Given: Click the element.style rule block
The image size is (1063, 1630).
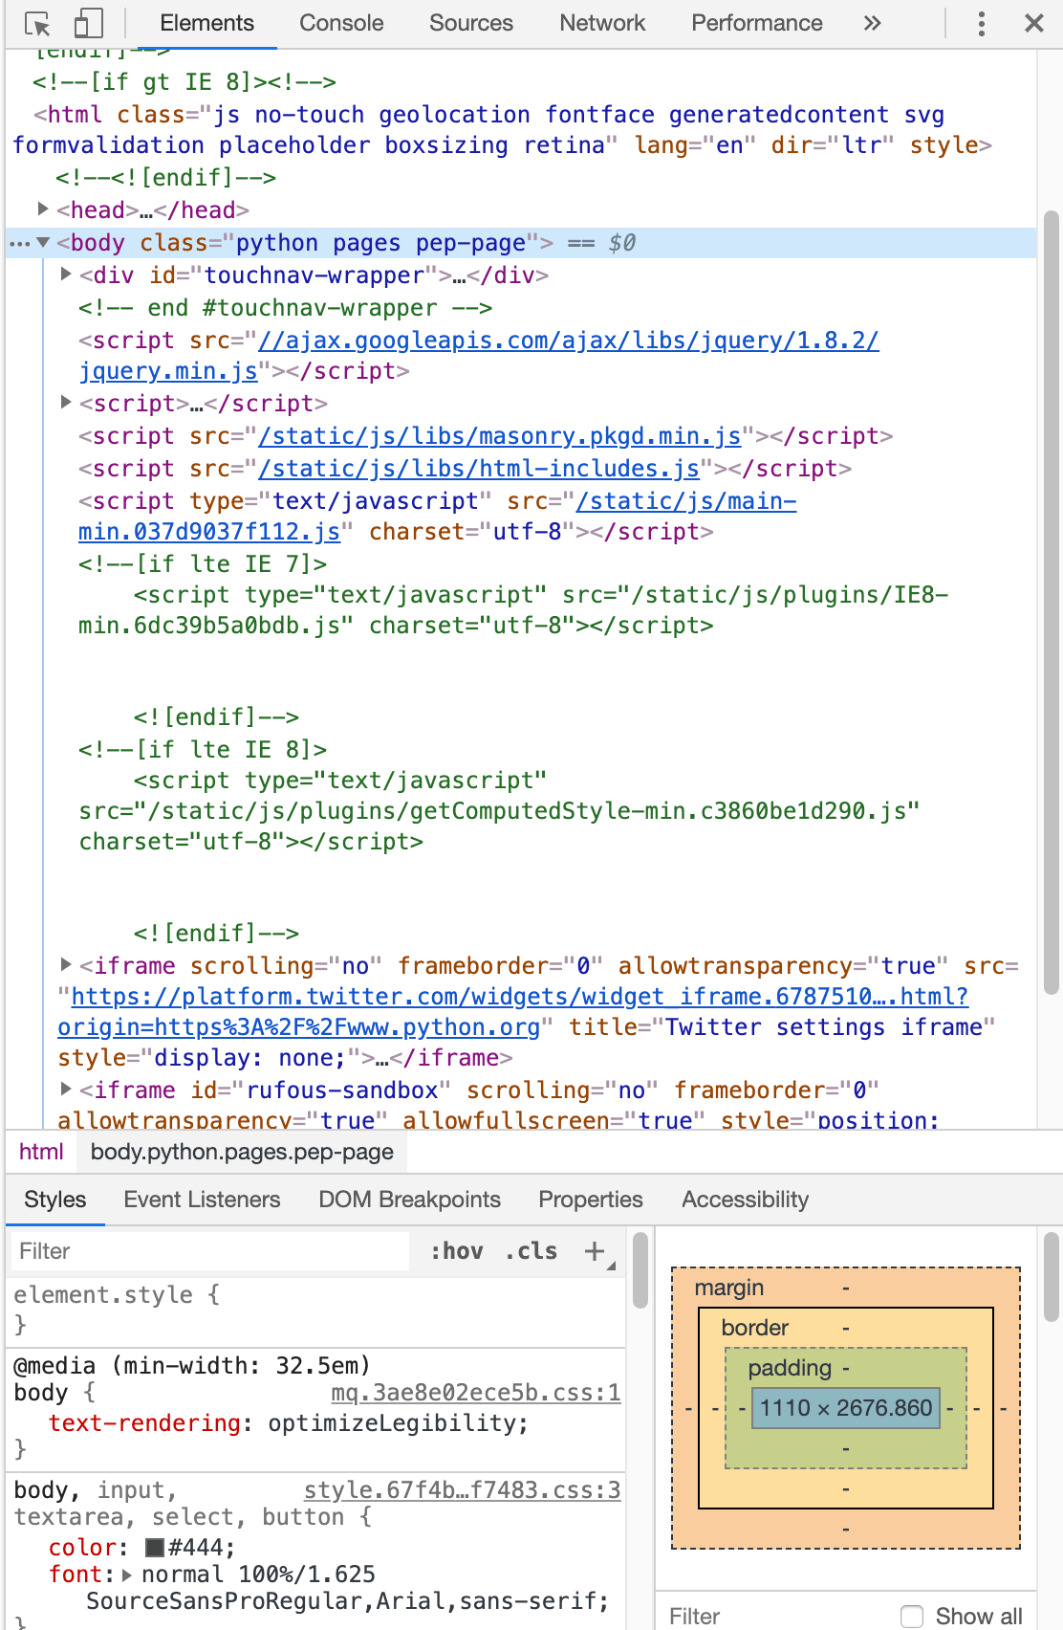Looking at the screenshot, I should tap(315, 1310).
